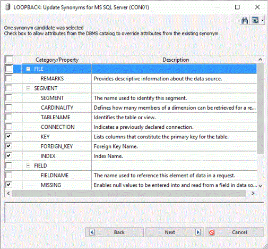Image resolution: width=268 pixels, height=249 pixels.
Task: Cancel the Update Synonyms wizard
Action: pyautogui.click(x=235, y=233)
